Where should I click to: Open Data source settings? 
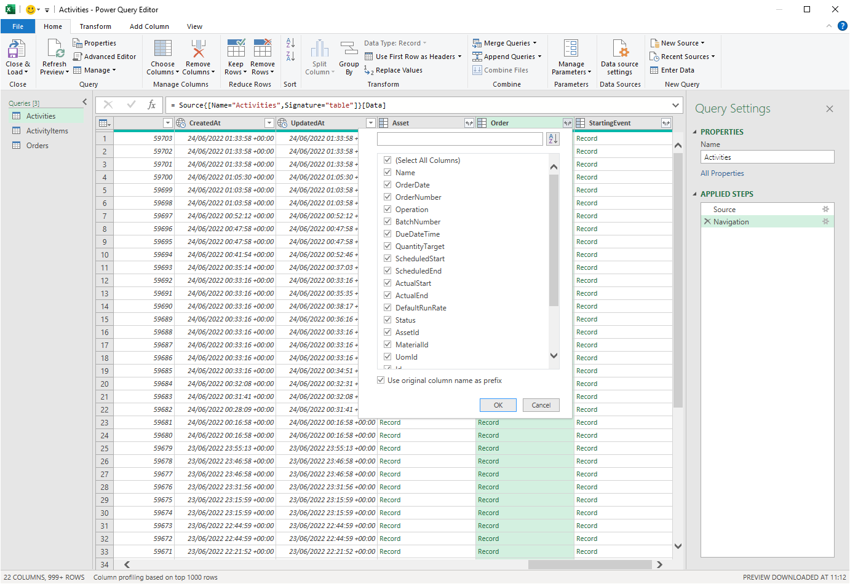point(619,49)
